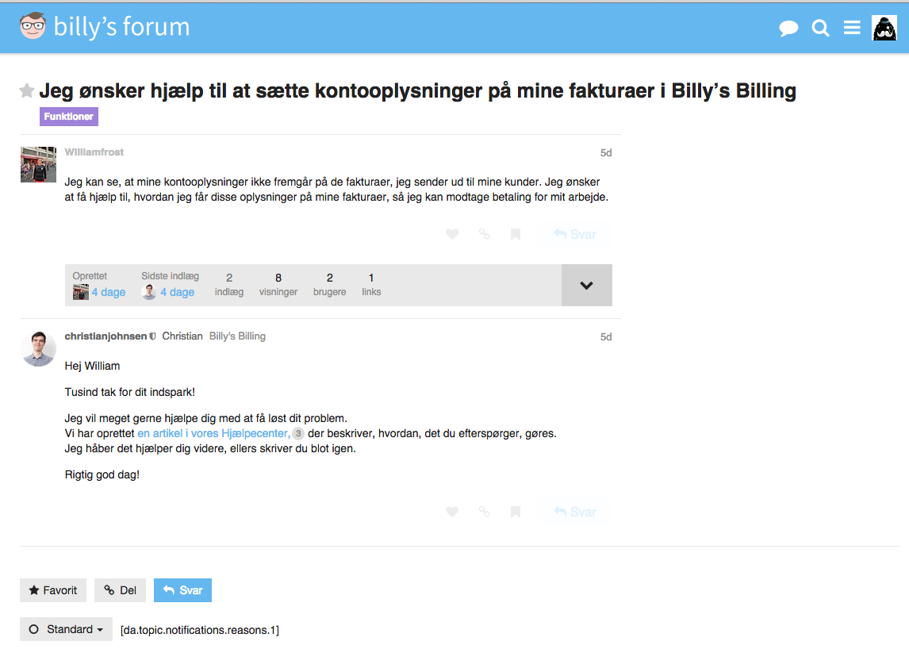
Task: Click the 'Tusind tak for dit indspark!' line
Action: 130,392
